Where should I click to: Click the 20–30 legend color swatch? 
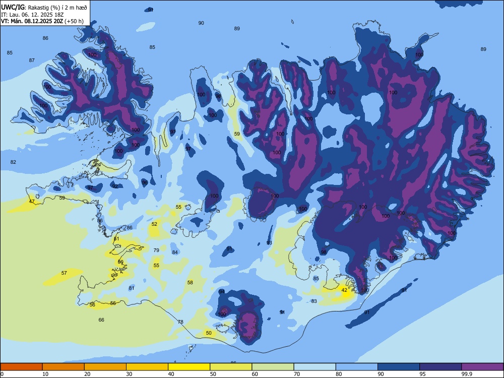point(105,367)
